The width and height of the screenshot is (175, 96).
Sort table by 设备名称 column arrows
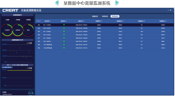50,21
